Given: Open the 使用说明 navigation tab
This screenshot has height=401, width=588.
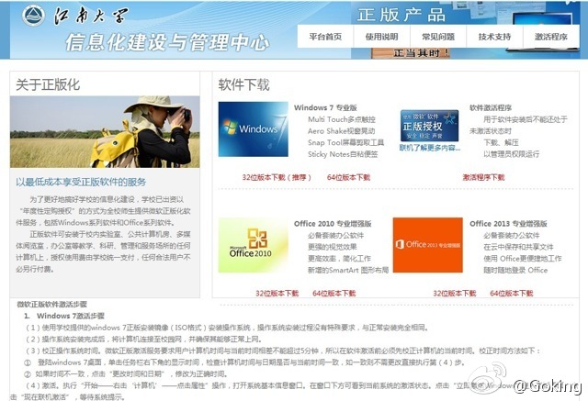Looking at the screenshot, I should click(x=382, y=37).
